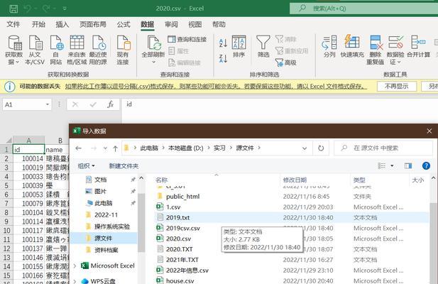Refresh the folder listing
Viewport: 438px width, 284px height.
[321, 148]
